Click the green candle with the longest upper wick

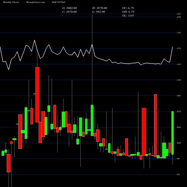[x=92, y=120]
